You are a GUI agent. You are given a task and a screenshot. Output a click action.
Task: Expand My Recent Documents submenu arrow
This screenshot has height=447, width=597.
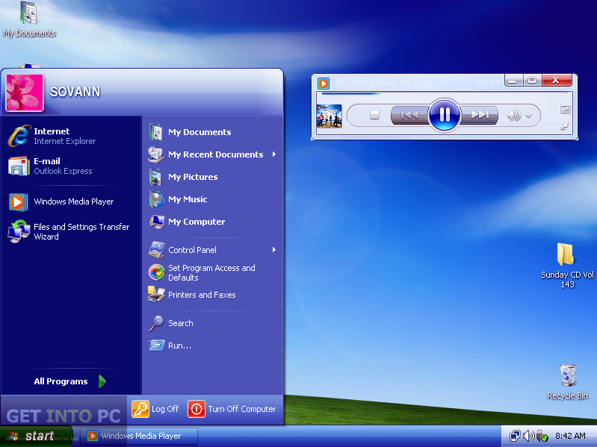[x=274, y=154]
